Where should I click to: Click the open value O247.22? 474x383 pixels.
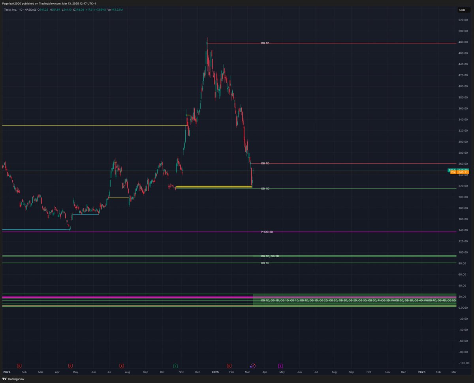pos(43,9)
